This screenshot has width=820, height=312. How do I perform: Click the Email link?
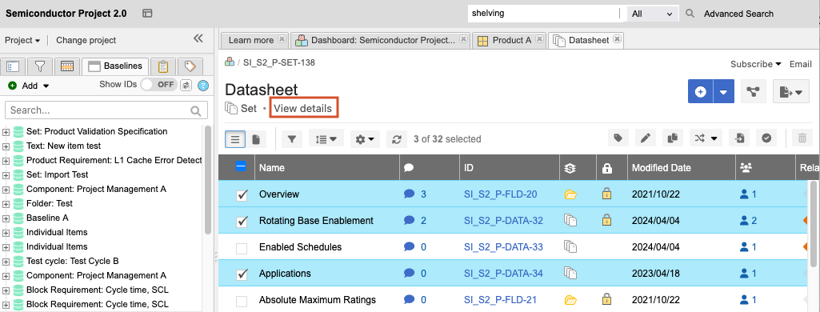[800, 64]
